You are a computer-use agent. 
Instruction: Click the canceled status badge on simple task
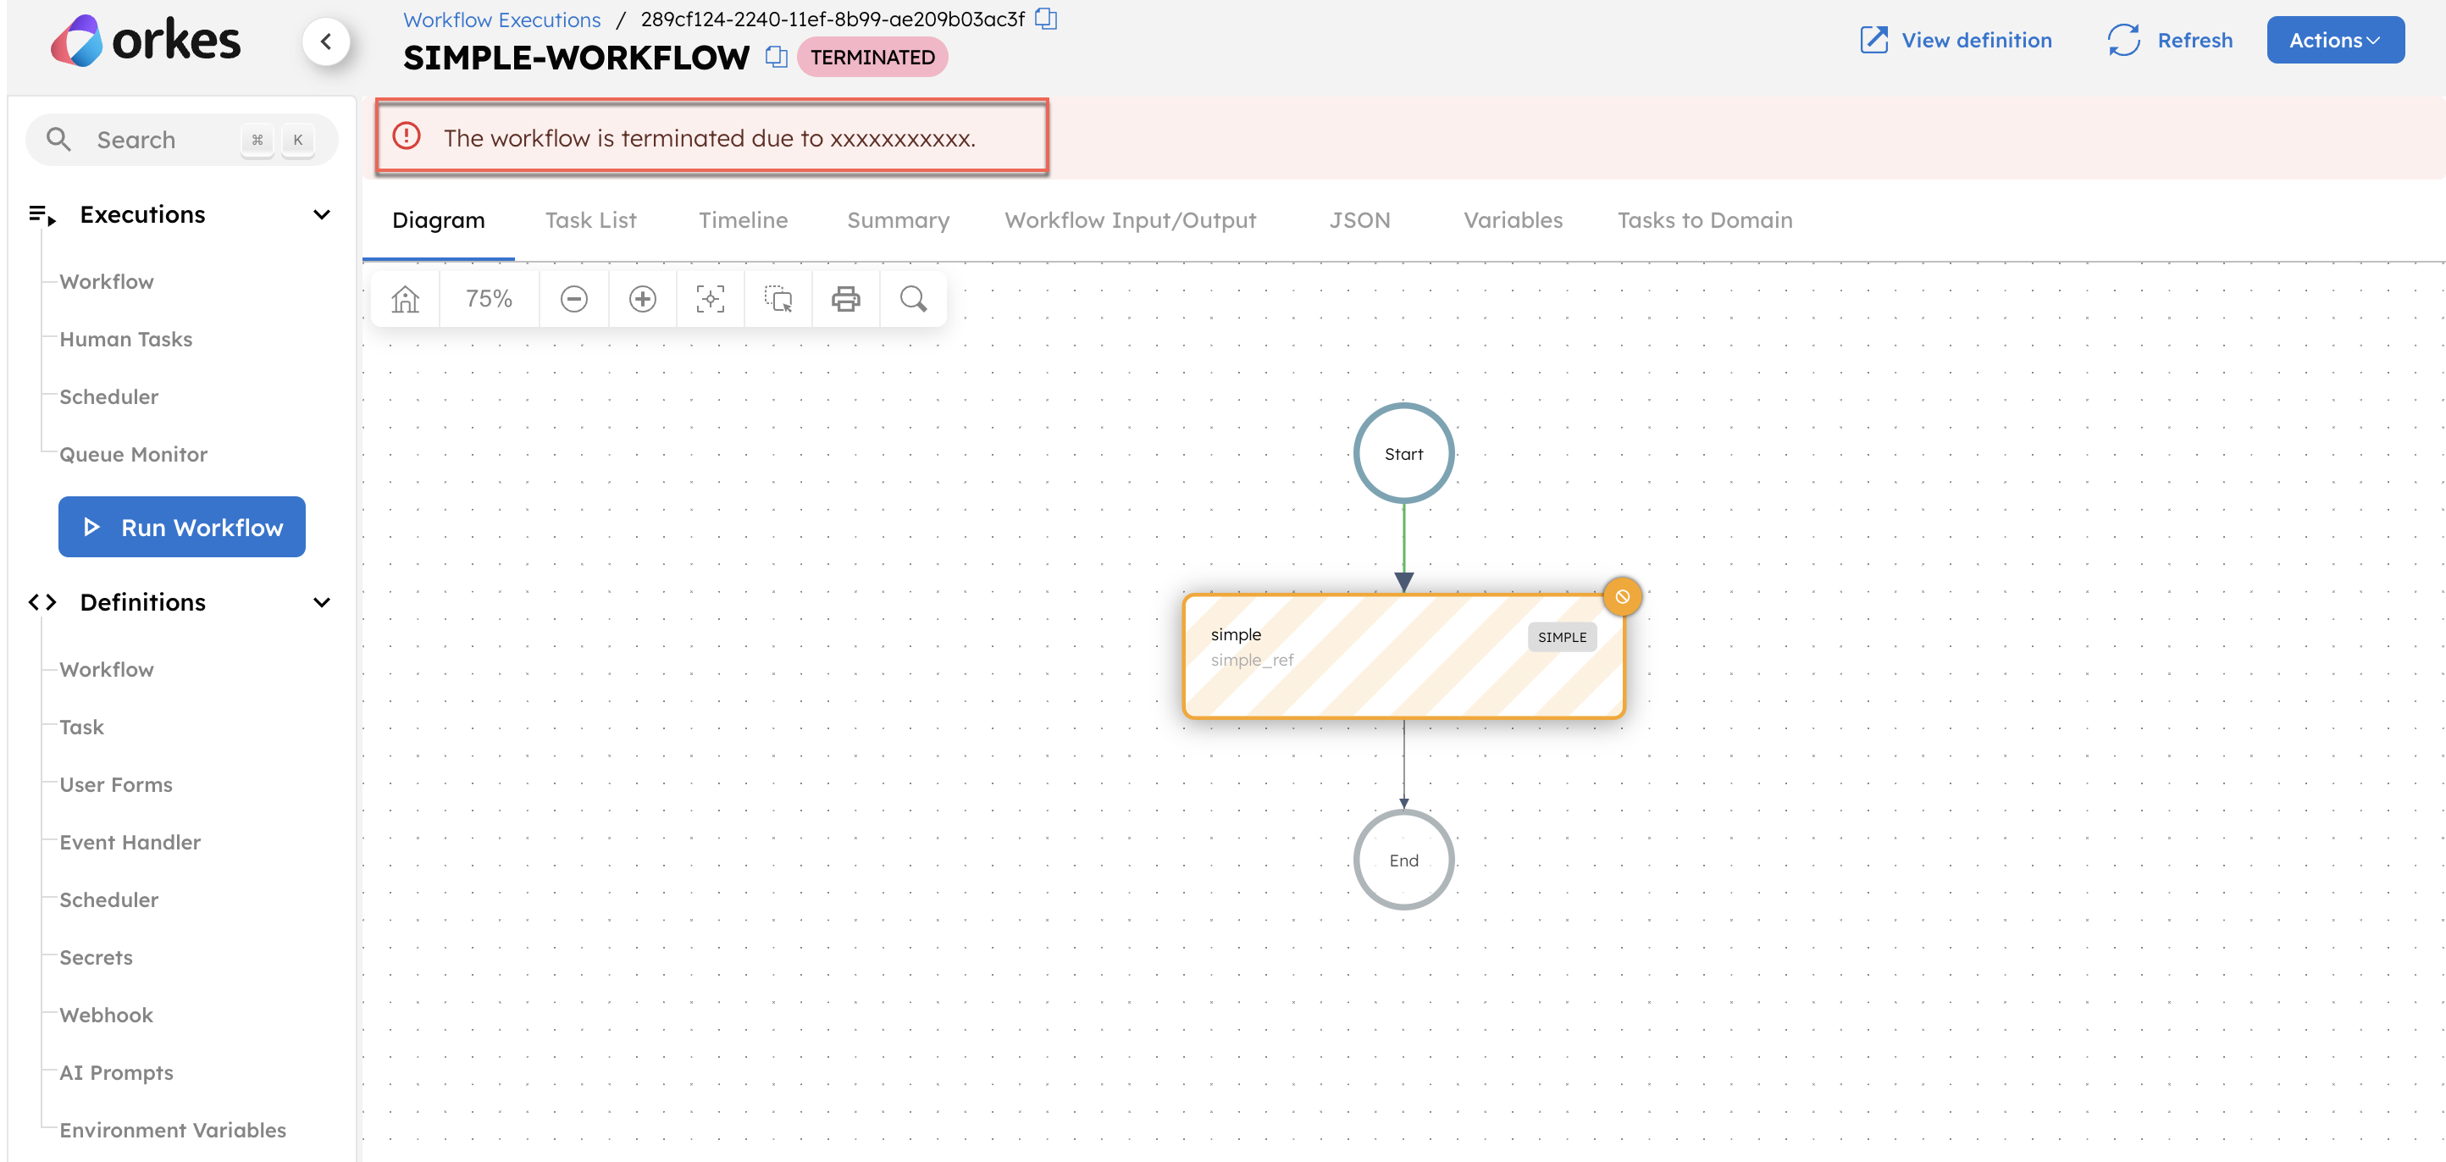[1622, 596]
